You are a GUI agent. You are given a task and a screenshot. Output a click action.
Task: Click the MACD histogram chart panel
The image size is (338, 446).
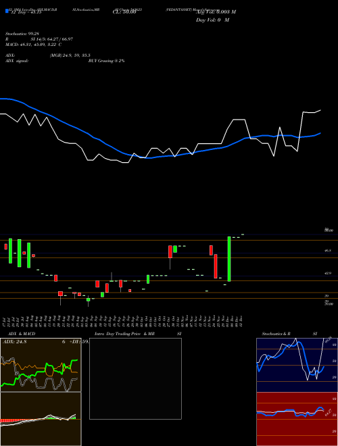pos(41,419)
